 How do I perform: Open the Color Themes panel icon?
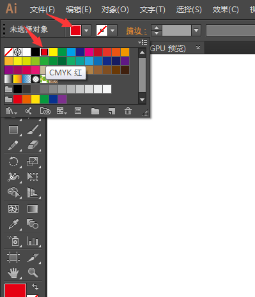click(x=28, y=111)
